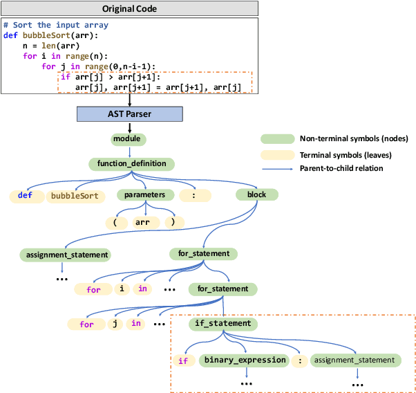Image resolution: width=416 pixels, height=393 pixels.
Task: Click the opening parenthesis leaf
Action: 115,223
